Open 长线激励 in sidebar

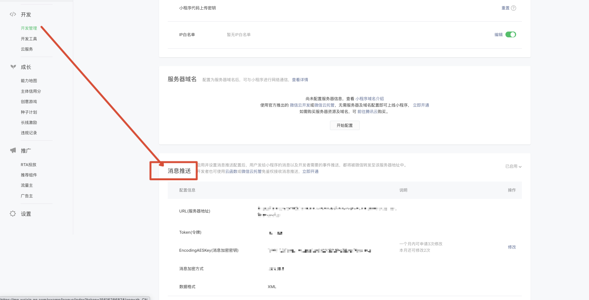29,123
